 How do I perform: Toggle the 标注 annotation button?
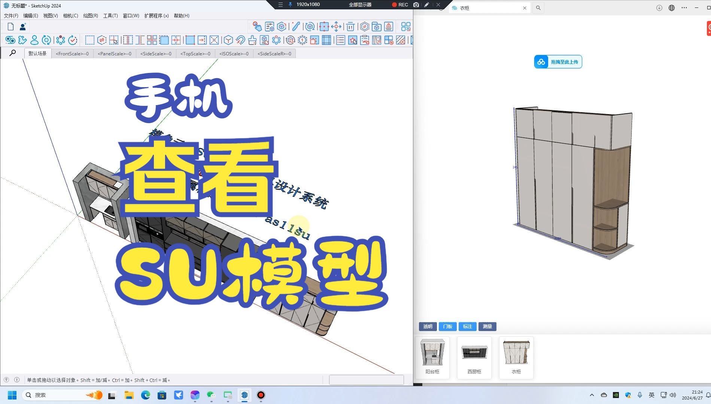[x=467, y=327]
